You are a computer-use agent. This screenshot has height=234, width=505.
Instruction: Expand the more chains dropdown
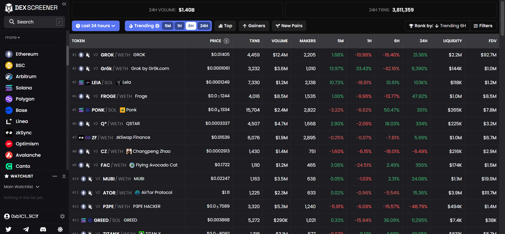13,37
